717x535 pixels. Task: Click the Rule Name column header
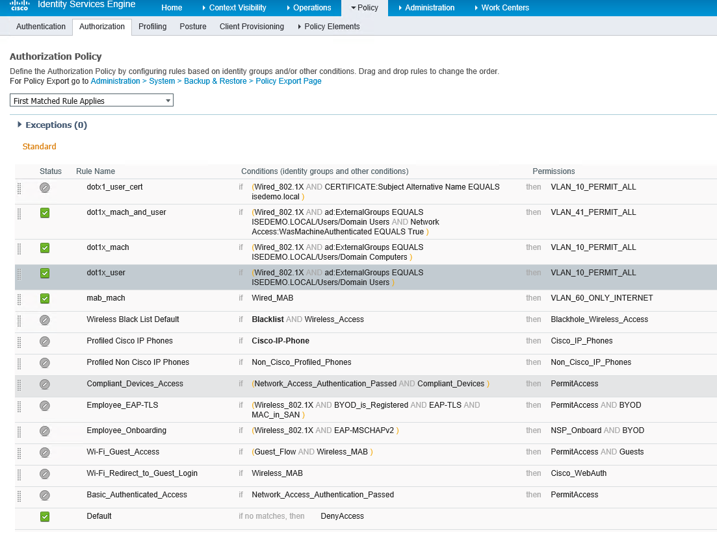[96, 171]
